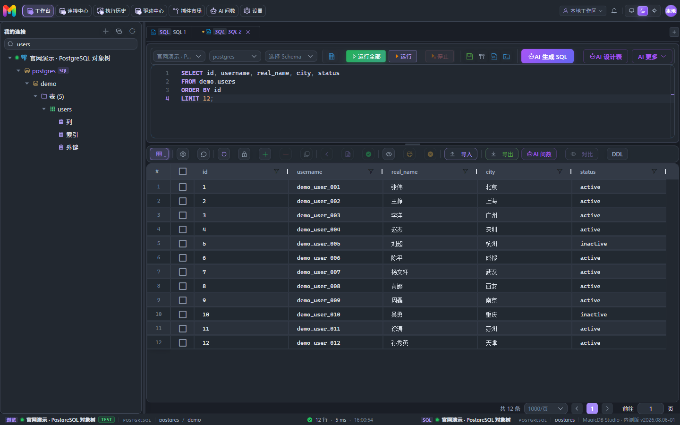Open the 选择 Schema dropdown
This screenshot has height=425, width=680.
291,57
